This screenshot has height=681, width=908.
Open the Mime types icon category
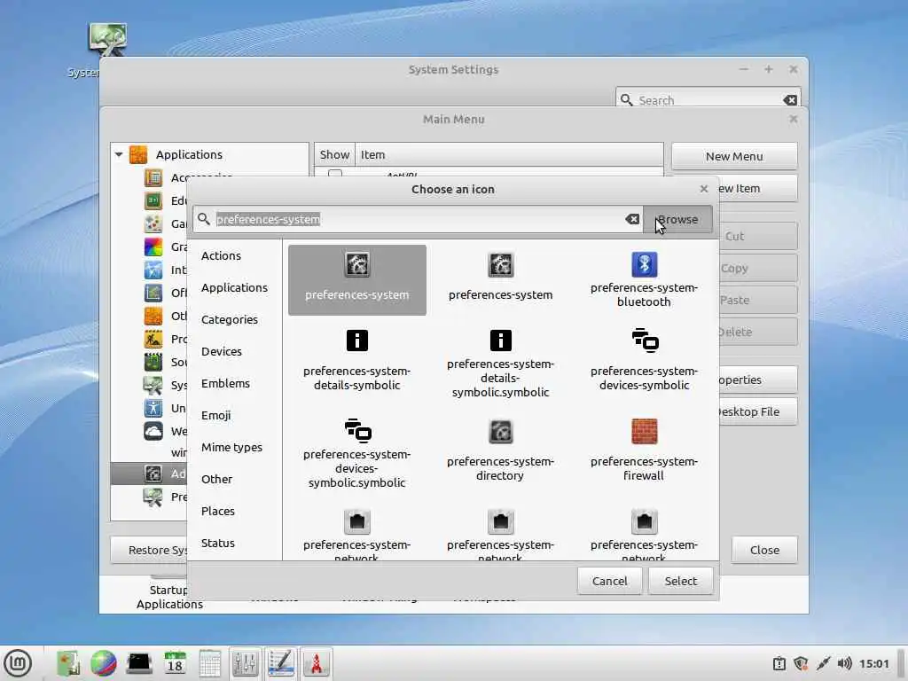(x=231, y=447)
